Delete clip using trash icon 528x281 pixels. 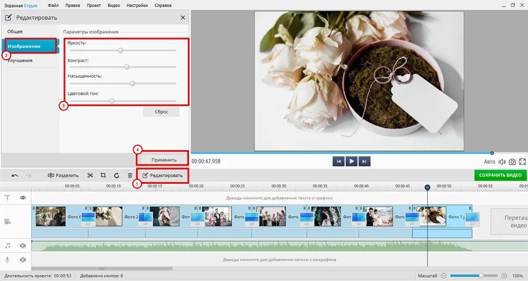click(x=130, y=175)
